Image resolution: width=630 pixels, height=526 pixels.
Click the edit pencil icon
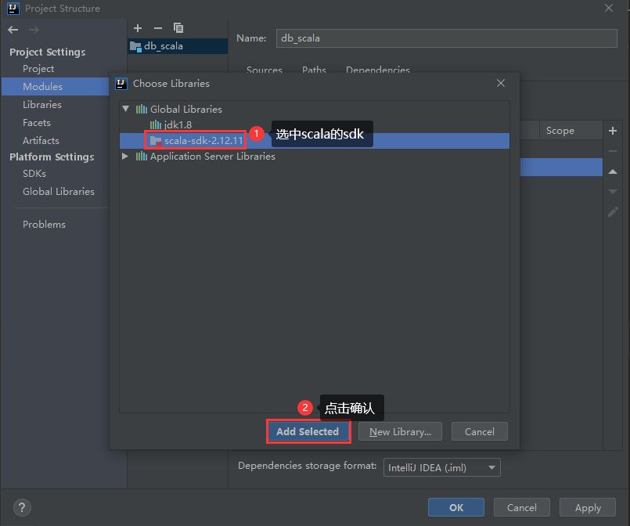pyautogui.click(x=613, y=212)
